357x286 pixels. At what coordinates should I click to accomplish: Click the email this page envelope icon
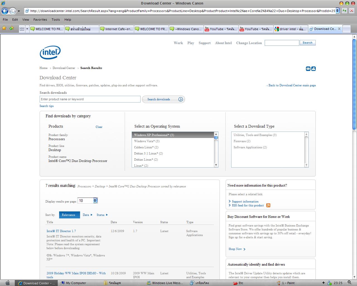[x=308, y=69]
